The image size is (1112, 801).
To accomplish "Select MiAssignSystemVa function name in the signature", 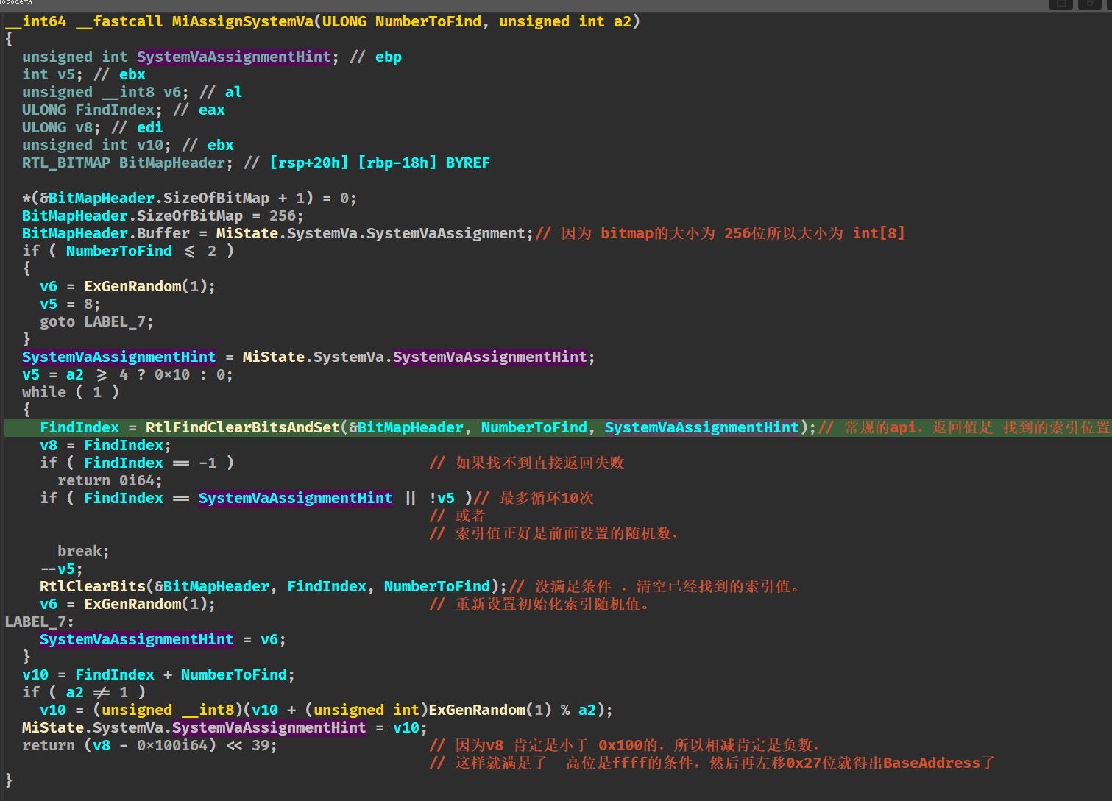I will (x=242, y=21).
